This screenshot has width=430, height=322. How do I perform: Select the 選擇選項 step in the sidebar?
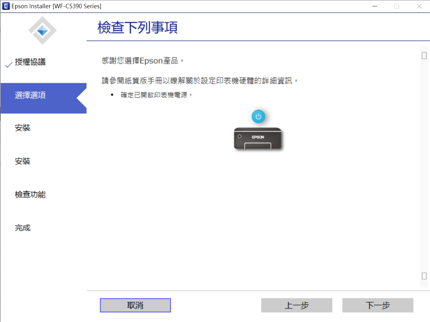[x=44, y=98]
